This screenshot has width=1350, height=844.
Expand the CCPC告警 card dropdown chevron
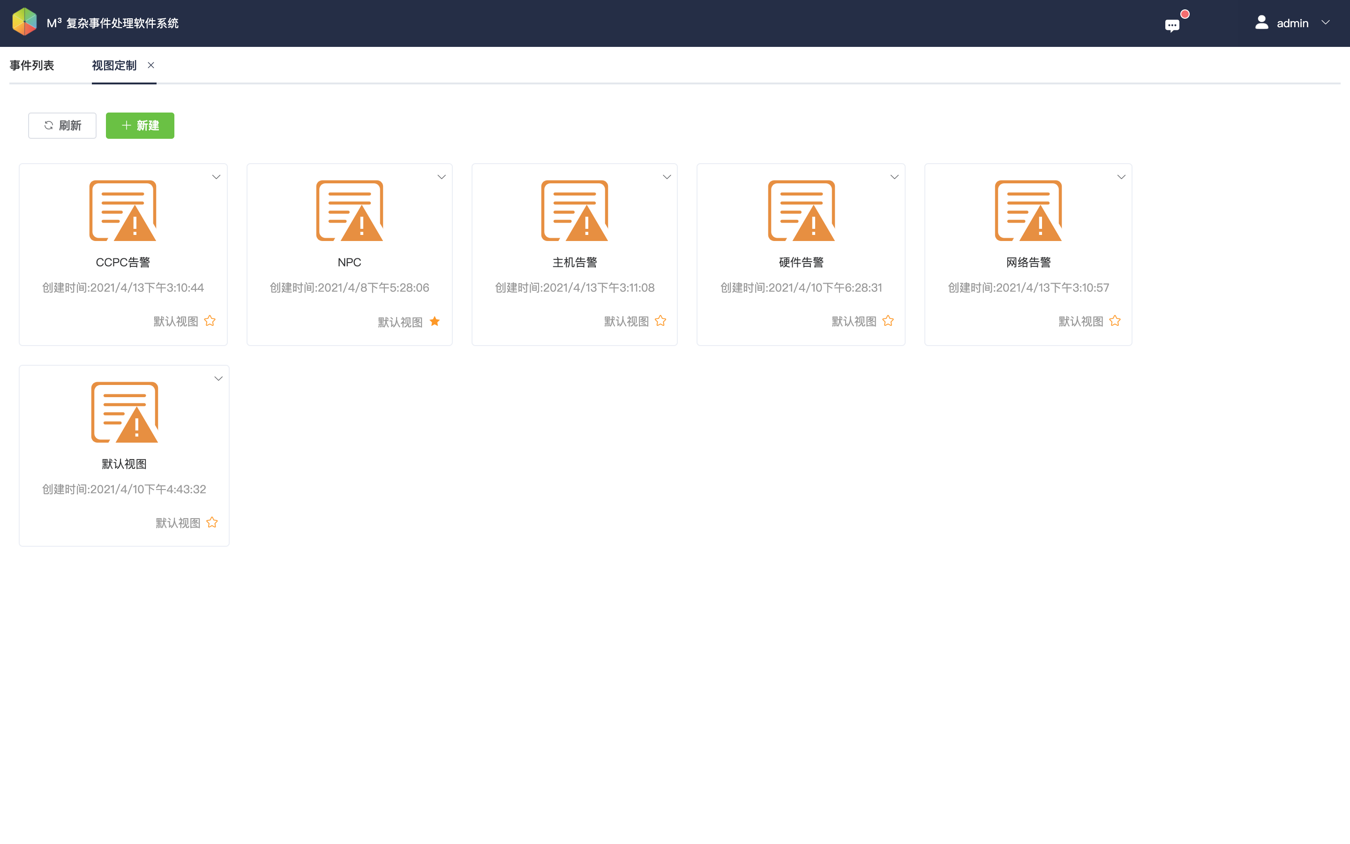tap(216, 177)
